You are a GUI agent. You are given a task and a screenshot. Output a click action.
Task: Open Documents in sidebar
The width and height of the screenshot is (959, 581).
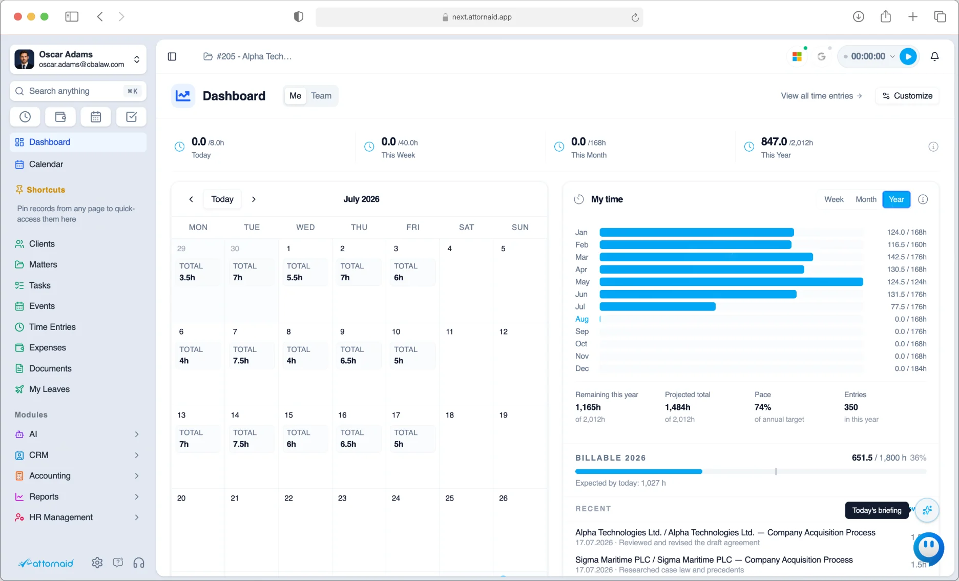click(x=78, y=369)
